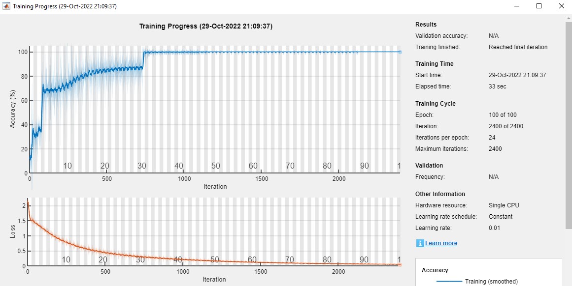Click epoch 10 label on the accuracy plot

[x=67, y=166]
